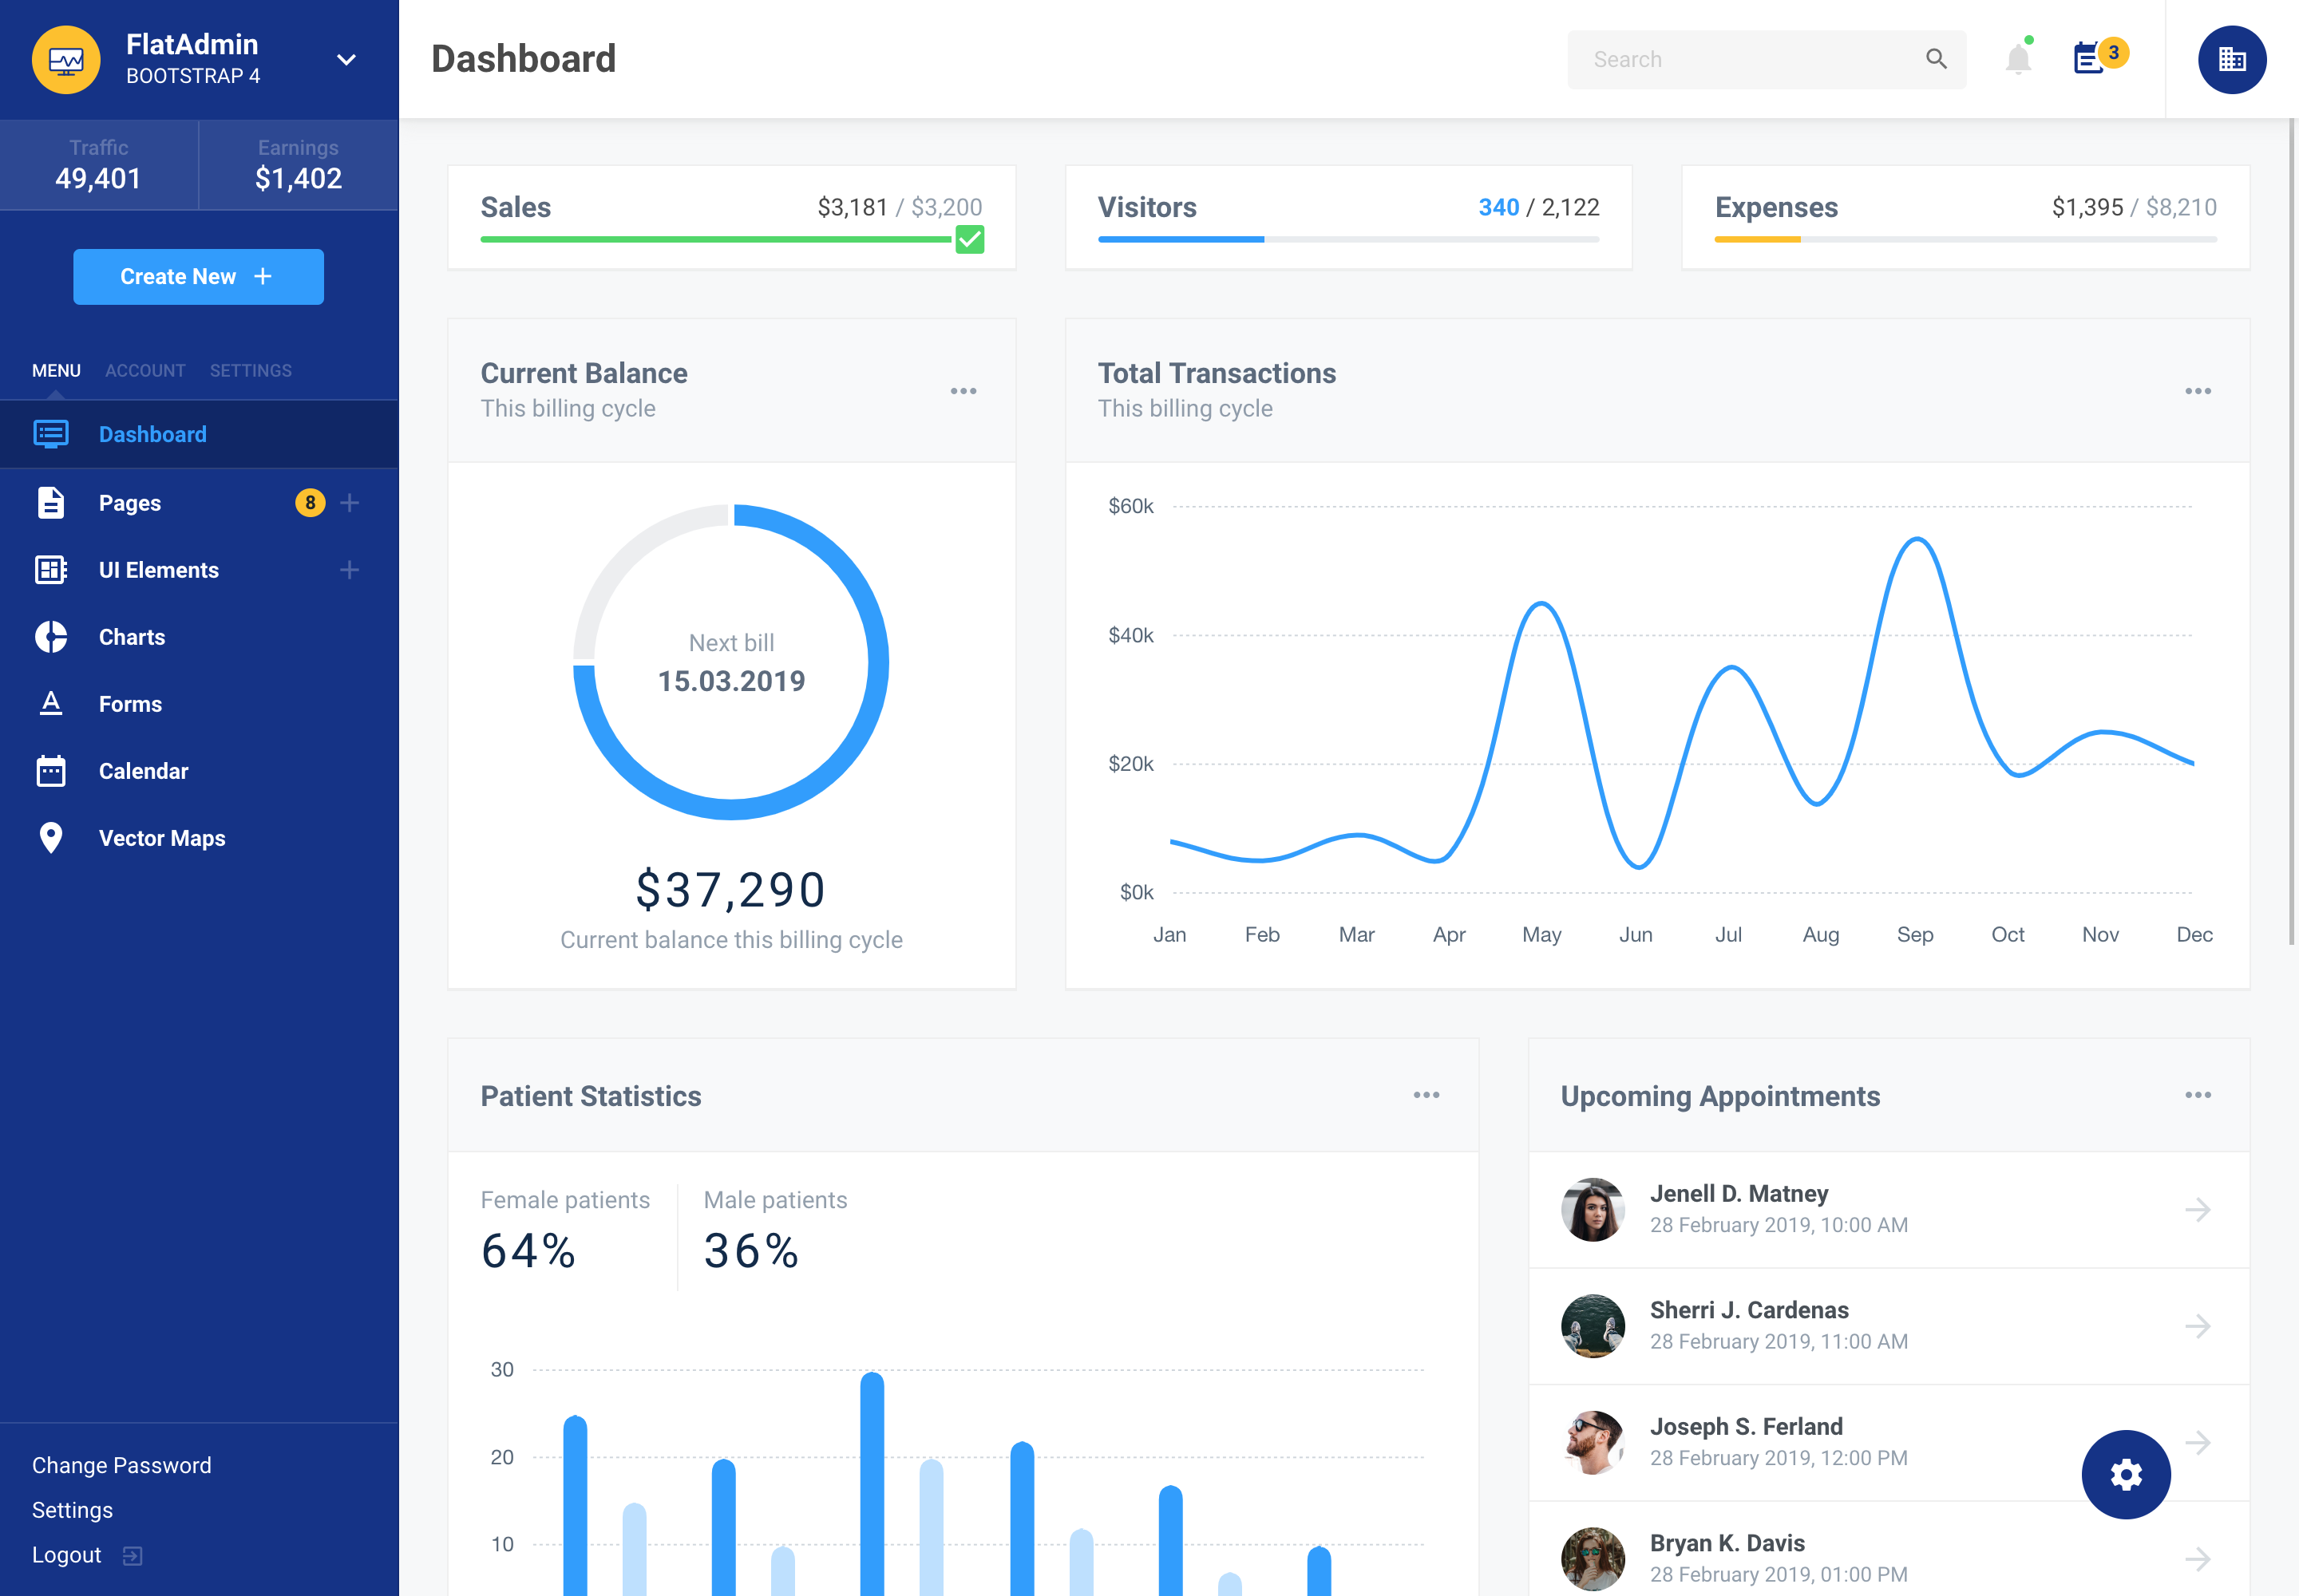Expand the FlatAdmin header dropdown chevron
This screenshot has height=1596, width=2299.
[x=346, y=60]
